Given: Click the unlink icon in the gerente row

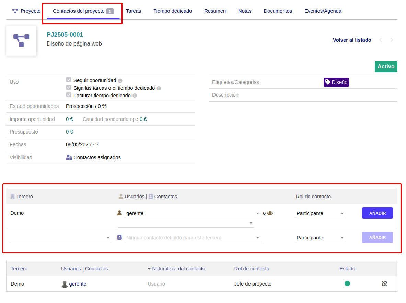Looking at the screenshot, I should click(x=384, y=283).
